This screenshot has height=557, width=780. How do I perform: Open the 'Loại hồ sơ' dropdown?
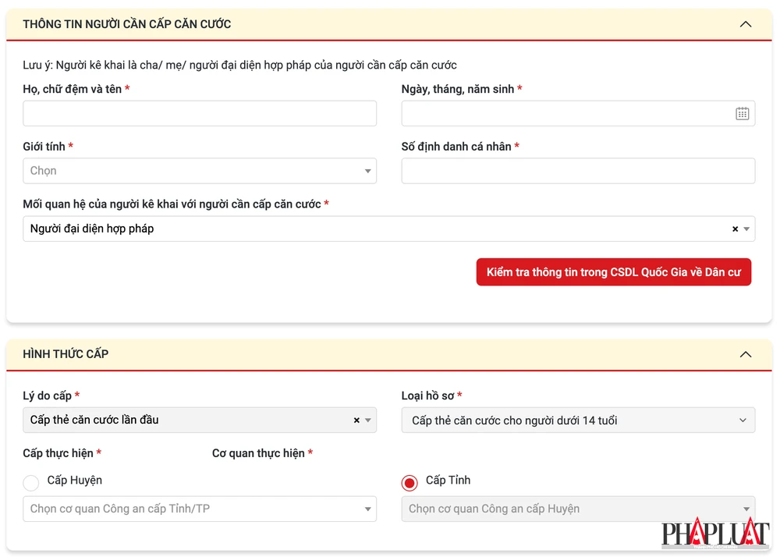coord(577,420)
